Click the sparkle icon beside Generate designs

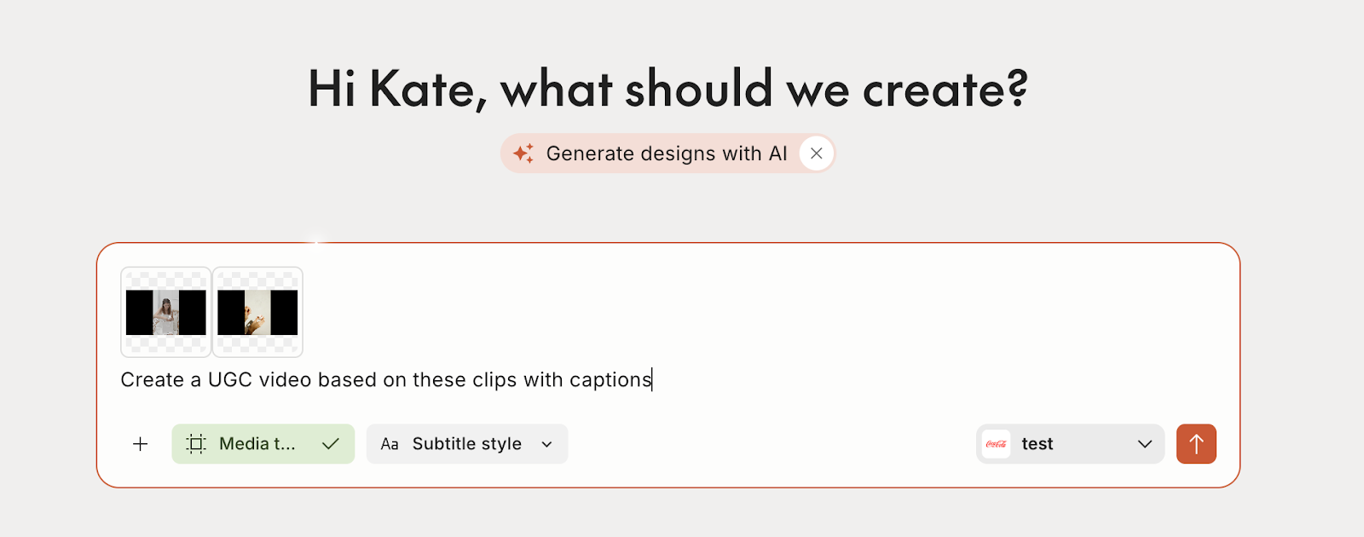(x=523, y=153)
